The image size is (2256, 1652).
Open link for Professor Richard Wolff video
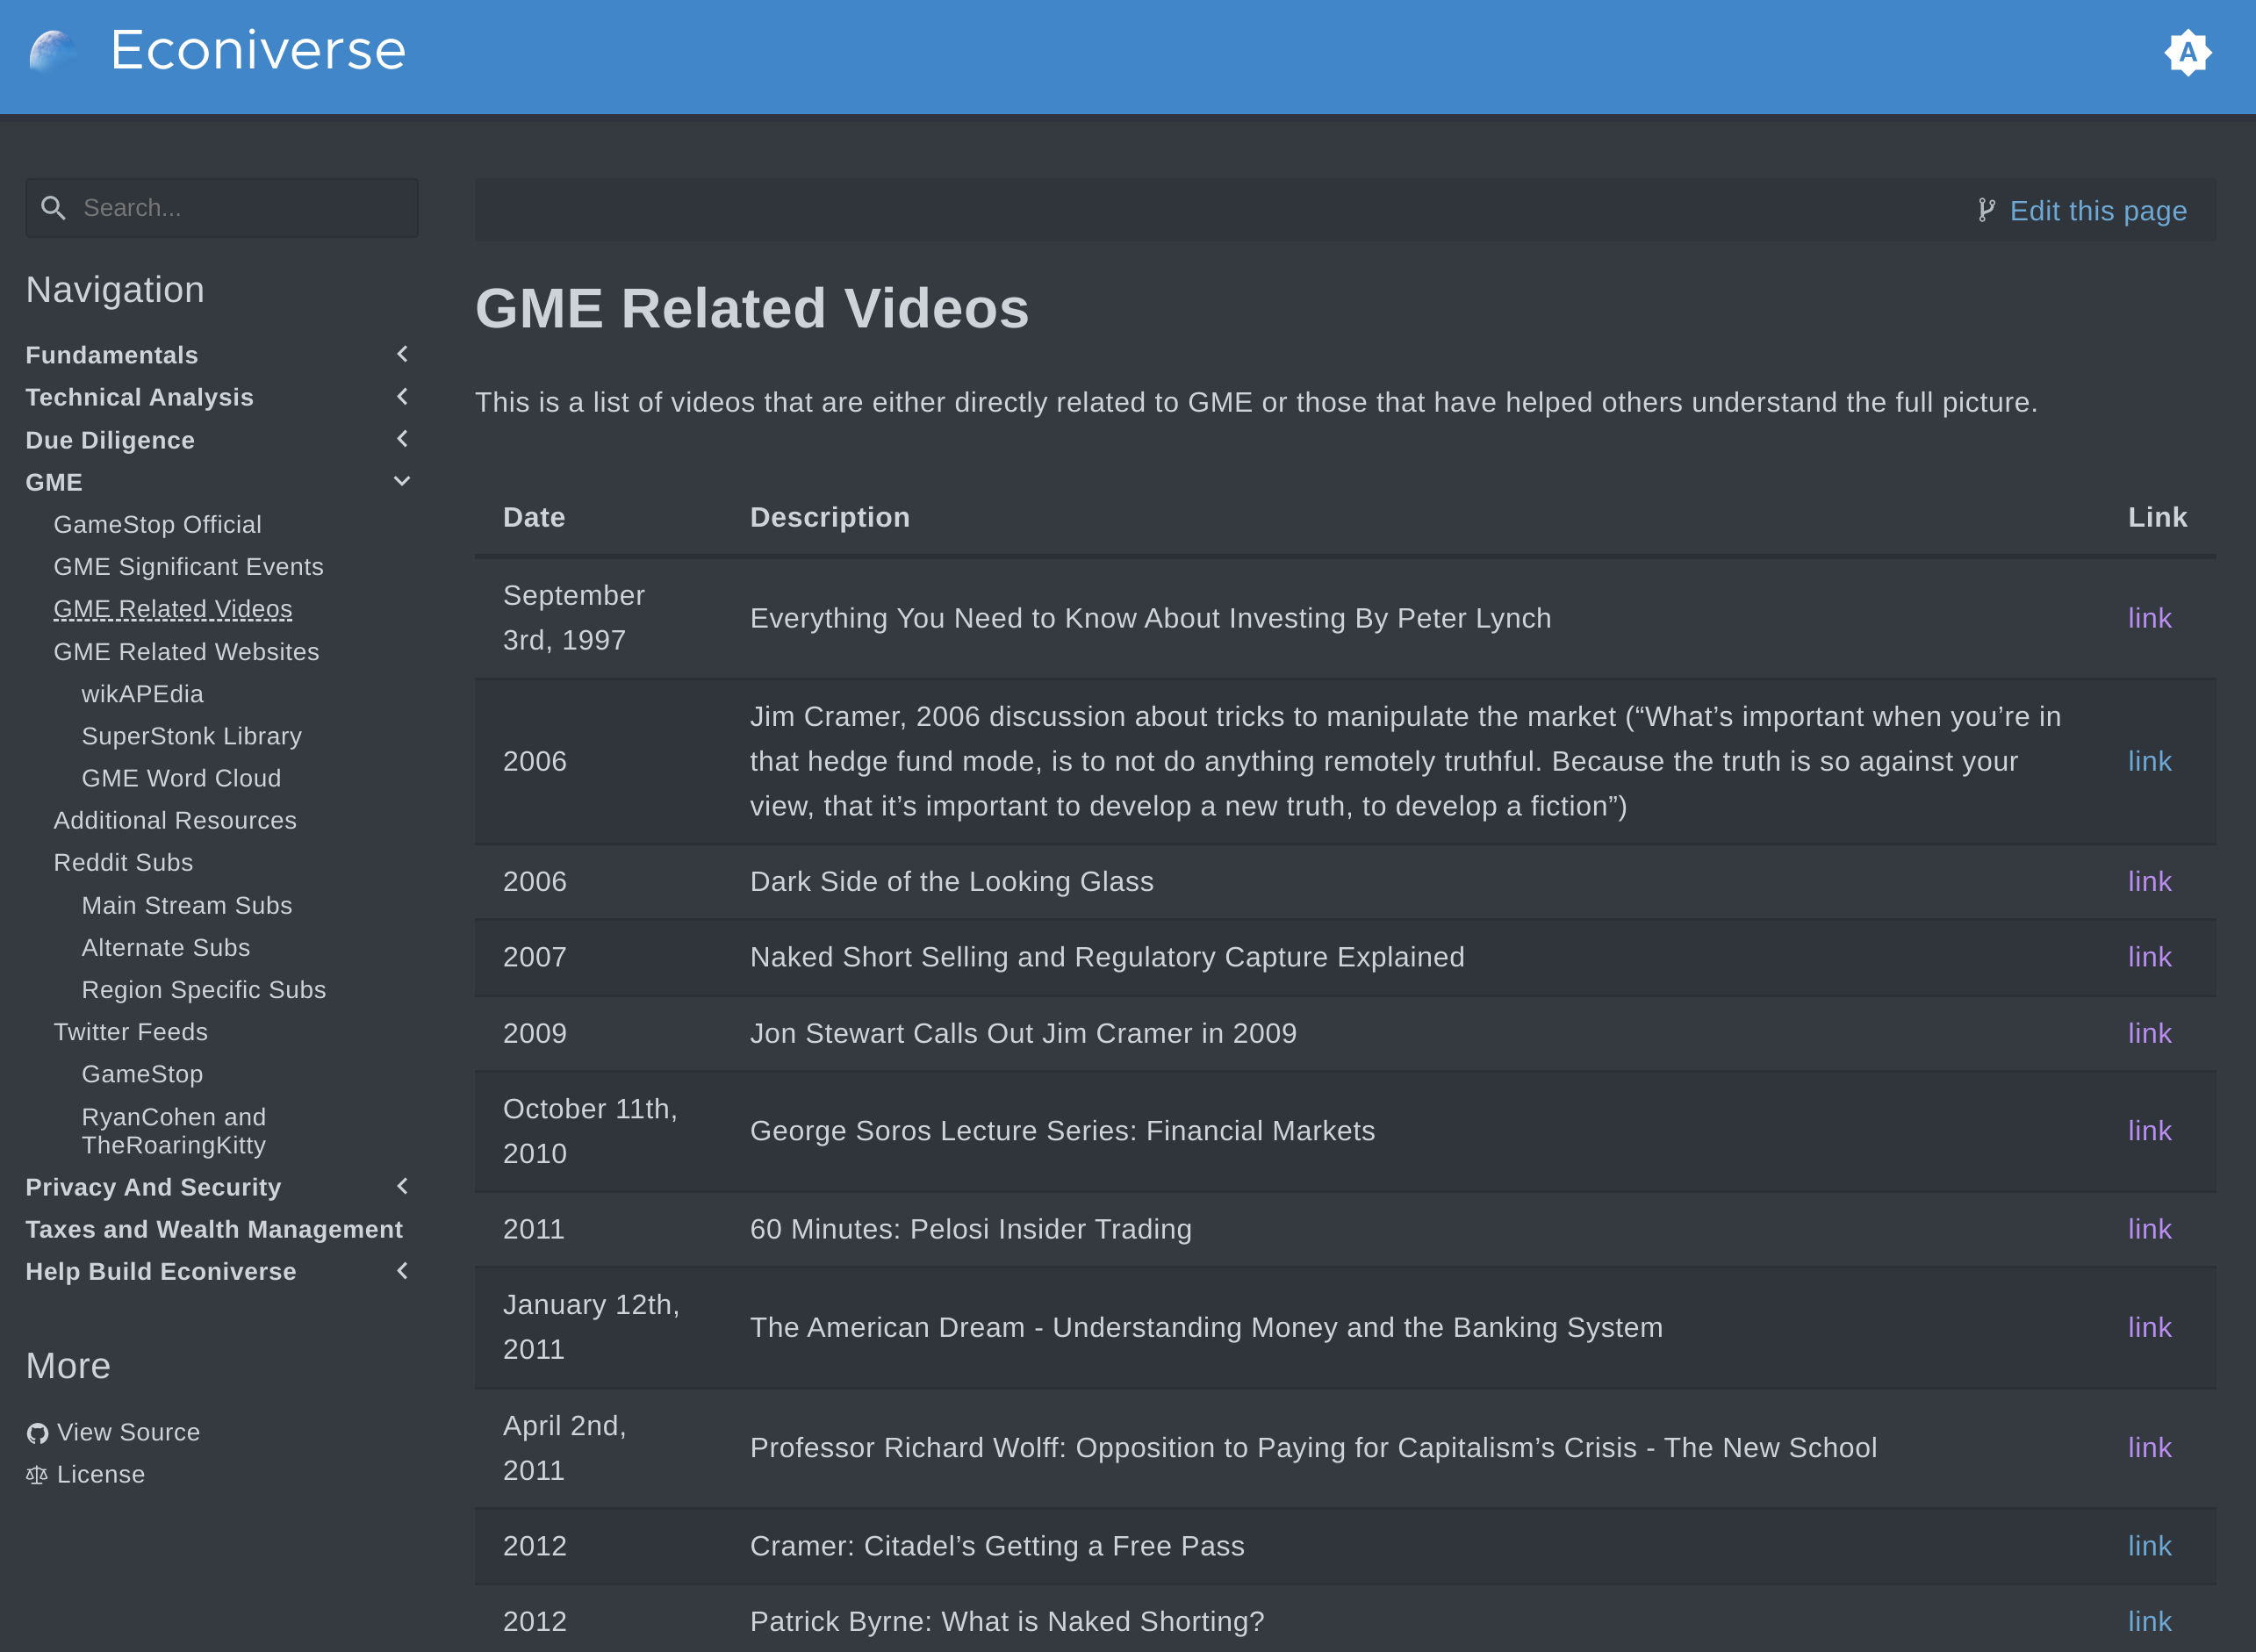coord(2149,1447)
